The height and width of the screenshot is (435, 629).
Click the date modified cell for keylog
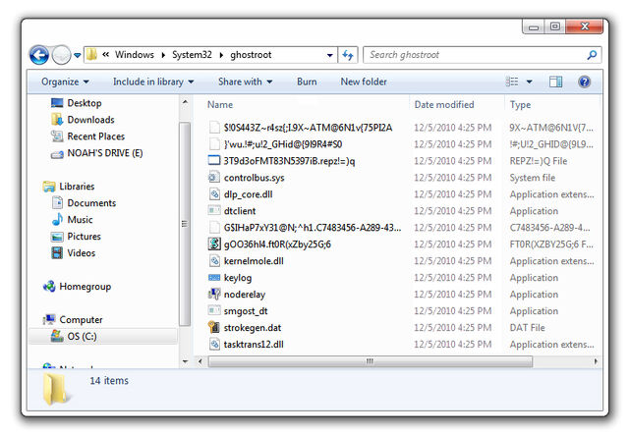pyautogui.click(x=452, y=278)
